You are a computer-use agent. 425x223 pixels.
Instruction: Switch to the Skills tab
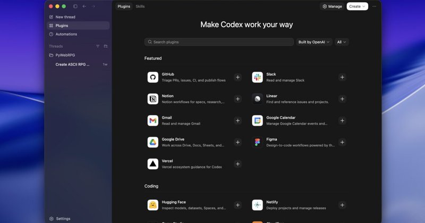[x=140, y=6]
